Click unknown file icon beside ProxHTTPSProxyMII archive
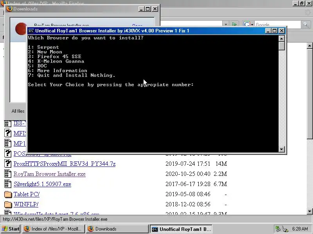The width and height of the screenshot is (313, 234). [8, 163]
